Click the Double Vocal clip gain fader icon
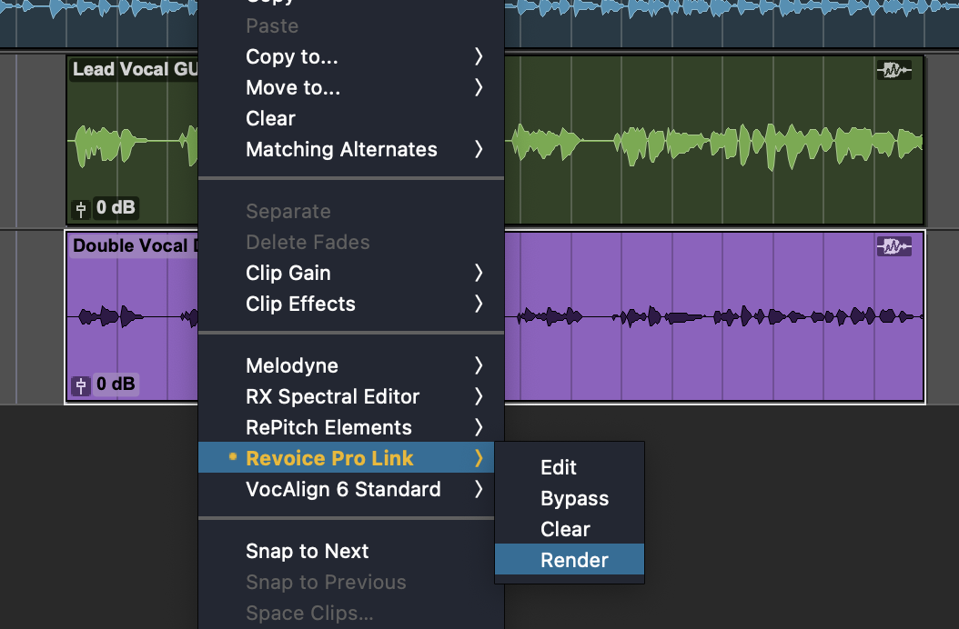This screenshot has width=959, height=629. (81, 386)
